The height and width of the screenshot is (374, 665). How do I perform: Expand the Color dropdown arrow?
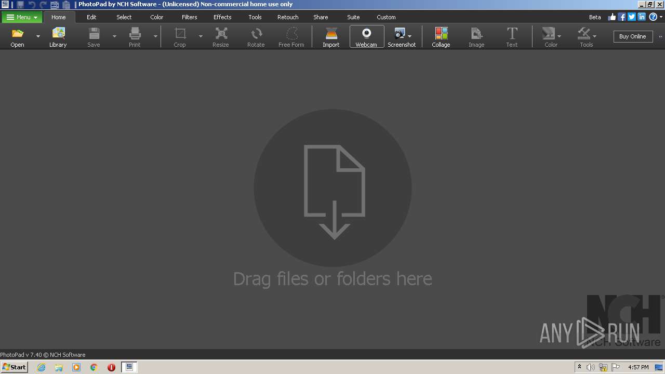[x=560, y=36]
